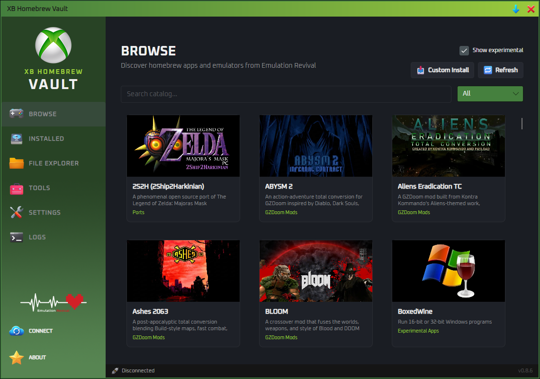Click the Tools toolbox icon
The height and width of the screenshot is (379, 540).
point(16,188)
